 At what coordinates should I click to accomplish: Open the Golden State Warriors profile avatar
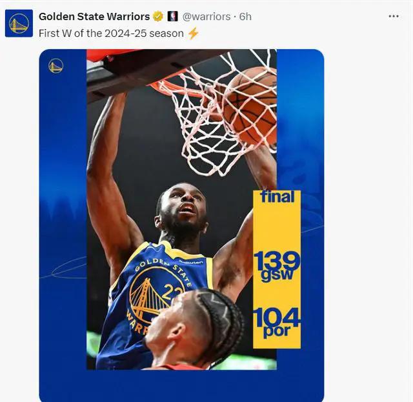19,23
